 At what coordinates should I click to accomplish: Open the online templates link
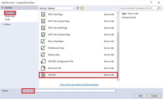[79, 85]
